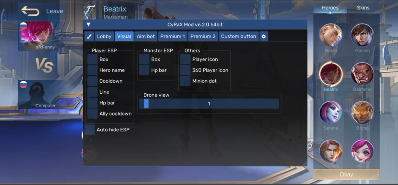Click the Drone view slider
The image size is (398, 185).
pyautogui.click(x=209, y=104)
